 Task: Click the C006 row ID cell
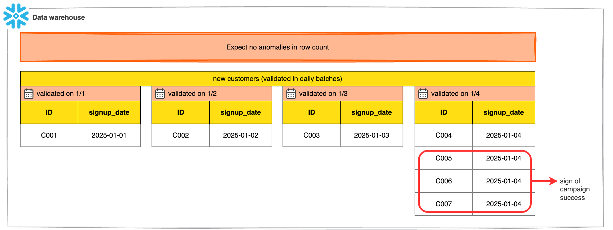click(x=443, y=181)
